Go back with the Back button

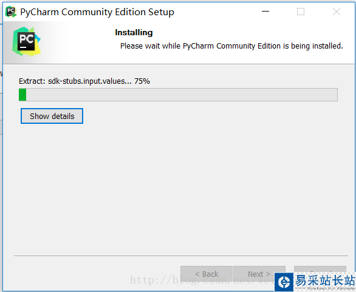pyautogui.click(x=207, y=274)
